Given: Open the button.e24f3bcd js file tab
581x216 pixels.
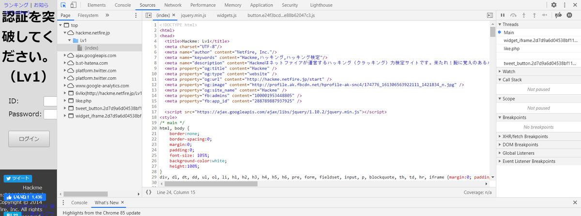Looking at the screenshot, I should [281, 15].
